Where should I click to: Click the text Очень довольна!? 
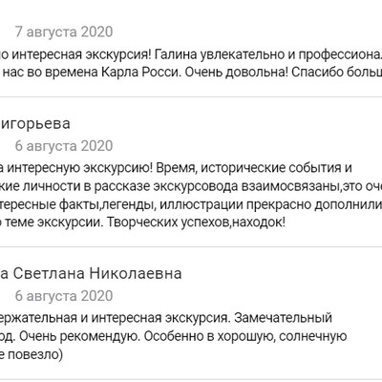[x=237, y=73]
